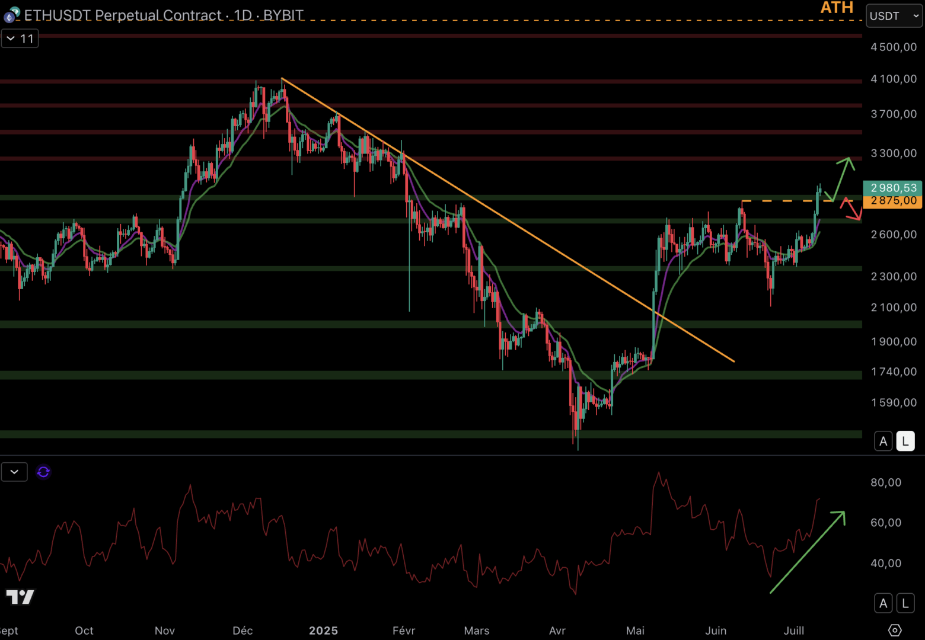Click the 2 980,53 current price label

coord(893,188)
